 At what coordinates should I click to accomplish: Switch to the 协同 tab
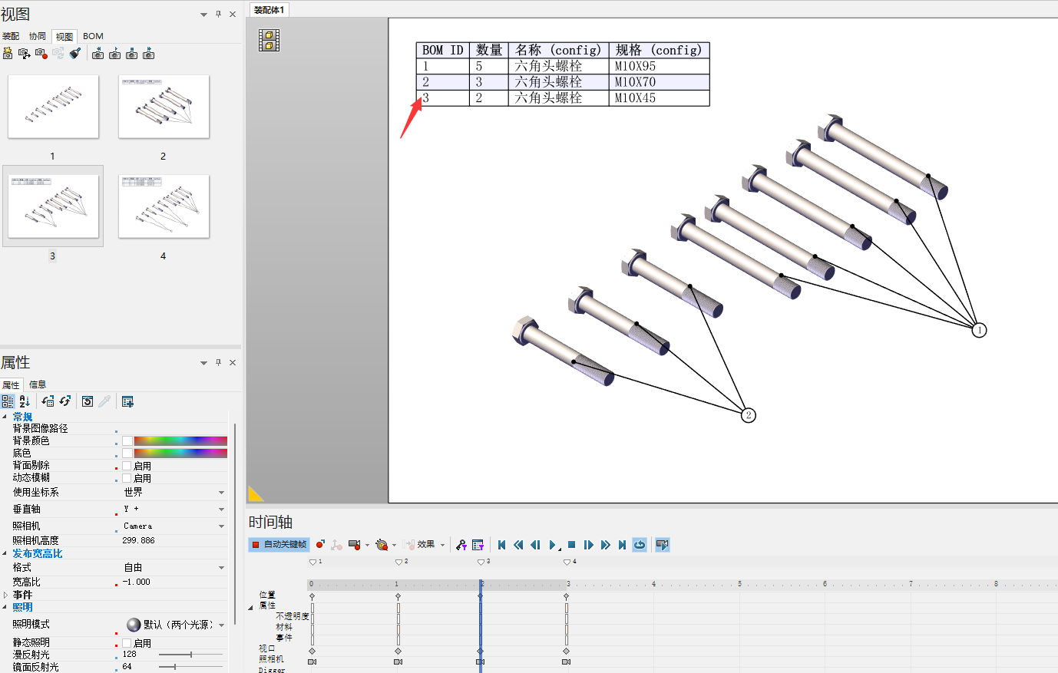pyautogui.click(x=38, y=36)
